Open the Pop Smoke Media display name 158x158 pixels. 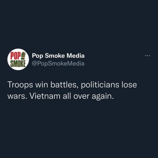pyautogui.click(x=58, y=56)
